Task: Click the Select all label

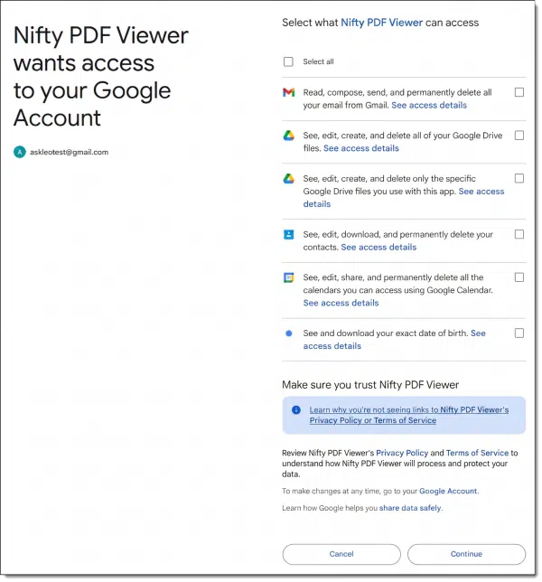Action: pyautogui.click(x=318, y=61)
